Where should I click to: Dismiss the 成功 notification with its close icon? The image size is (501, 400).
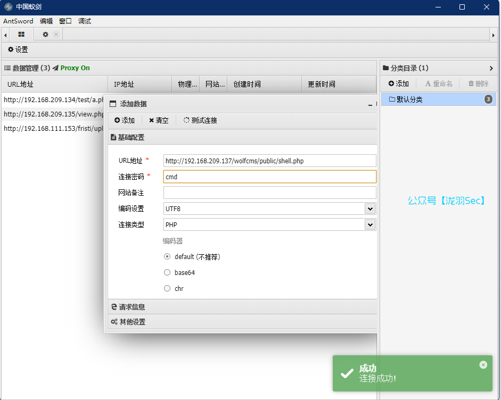483,365
